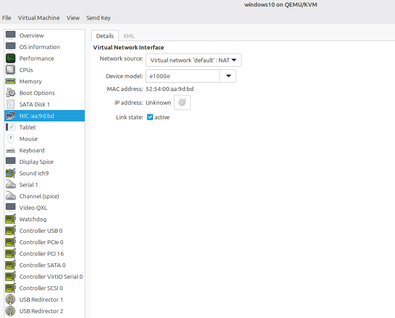Viewport: 395px width, 318px height.
Task: Select the Performance graph icon in sidebar
Action: [10, 58]
